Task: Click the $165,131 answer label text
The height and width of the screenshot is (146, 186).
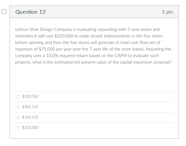Action: click(30, 117)
